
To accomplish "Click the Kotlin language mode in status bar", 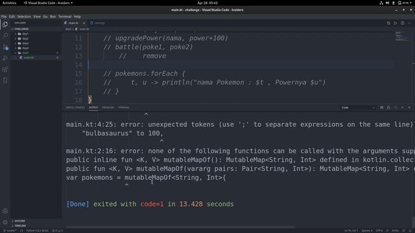I will click(x=395, y=230).
